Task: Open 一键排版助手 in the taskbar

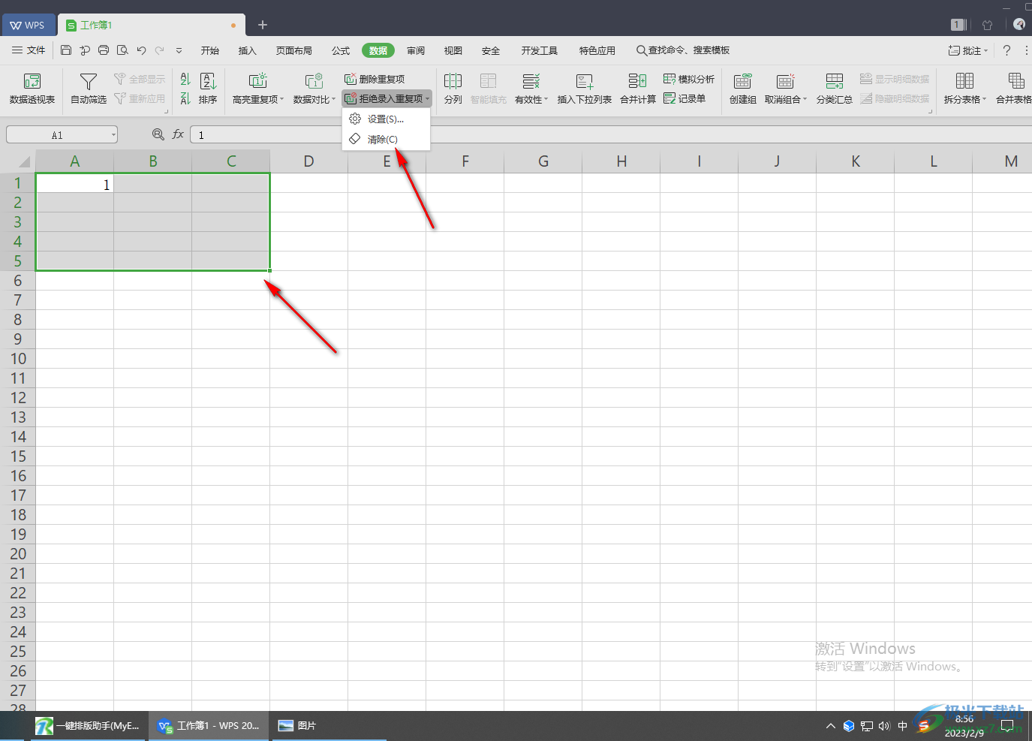Action: pyautogui.click(x=88, y=726)
